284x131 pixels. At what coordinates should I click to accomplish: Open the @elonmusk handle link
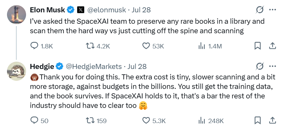point(106,10)
